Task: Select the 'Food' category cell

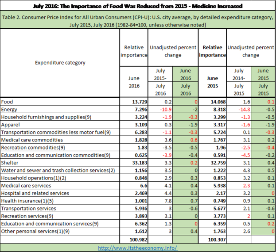Action: tap(60, 102)
